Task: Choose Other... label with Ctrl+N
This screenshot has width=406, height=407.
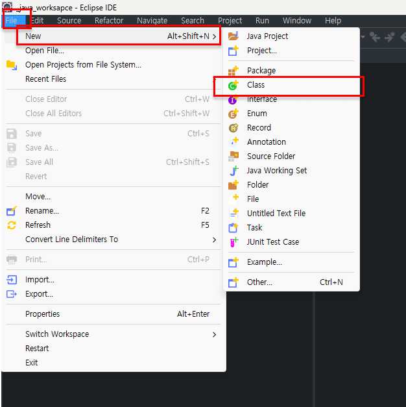Action: pyautogui.click(x=259, y=282)
